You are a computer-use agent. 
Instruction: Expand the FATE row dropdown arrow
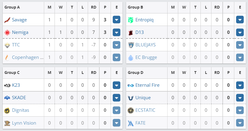coord(240,123)
